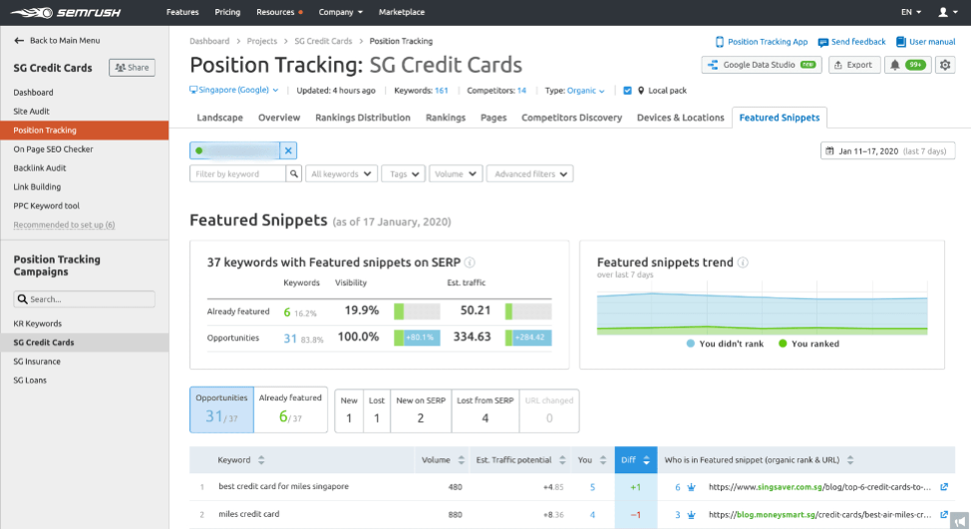Screen dimensions: 971x529
Task: Select the Already featured 6/37 filter
Action: pyautogui.click(x=290, y=409)
